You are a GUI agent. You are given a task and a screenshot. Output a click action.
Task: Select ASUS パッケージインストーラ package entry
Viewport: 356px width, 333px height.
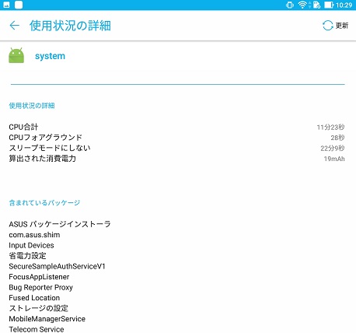coord(60,224)
